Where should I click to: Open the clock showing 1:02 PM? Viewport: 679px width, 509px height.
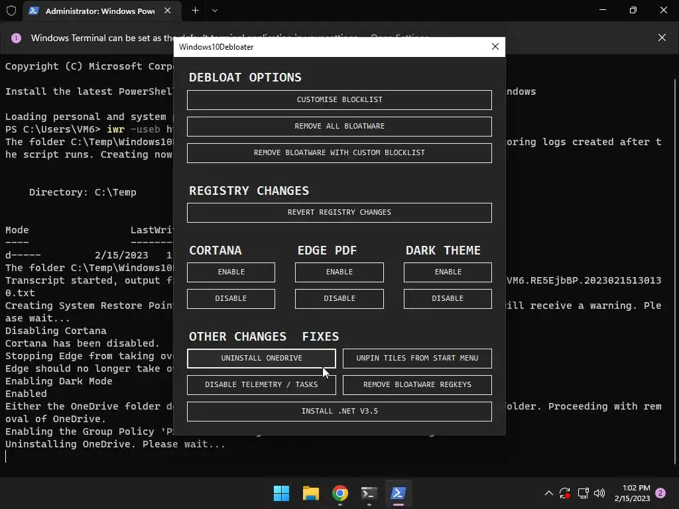pos(632,493)
